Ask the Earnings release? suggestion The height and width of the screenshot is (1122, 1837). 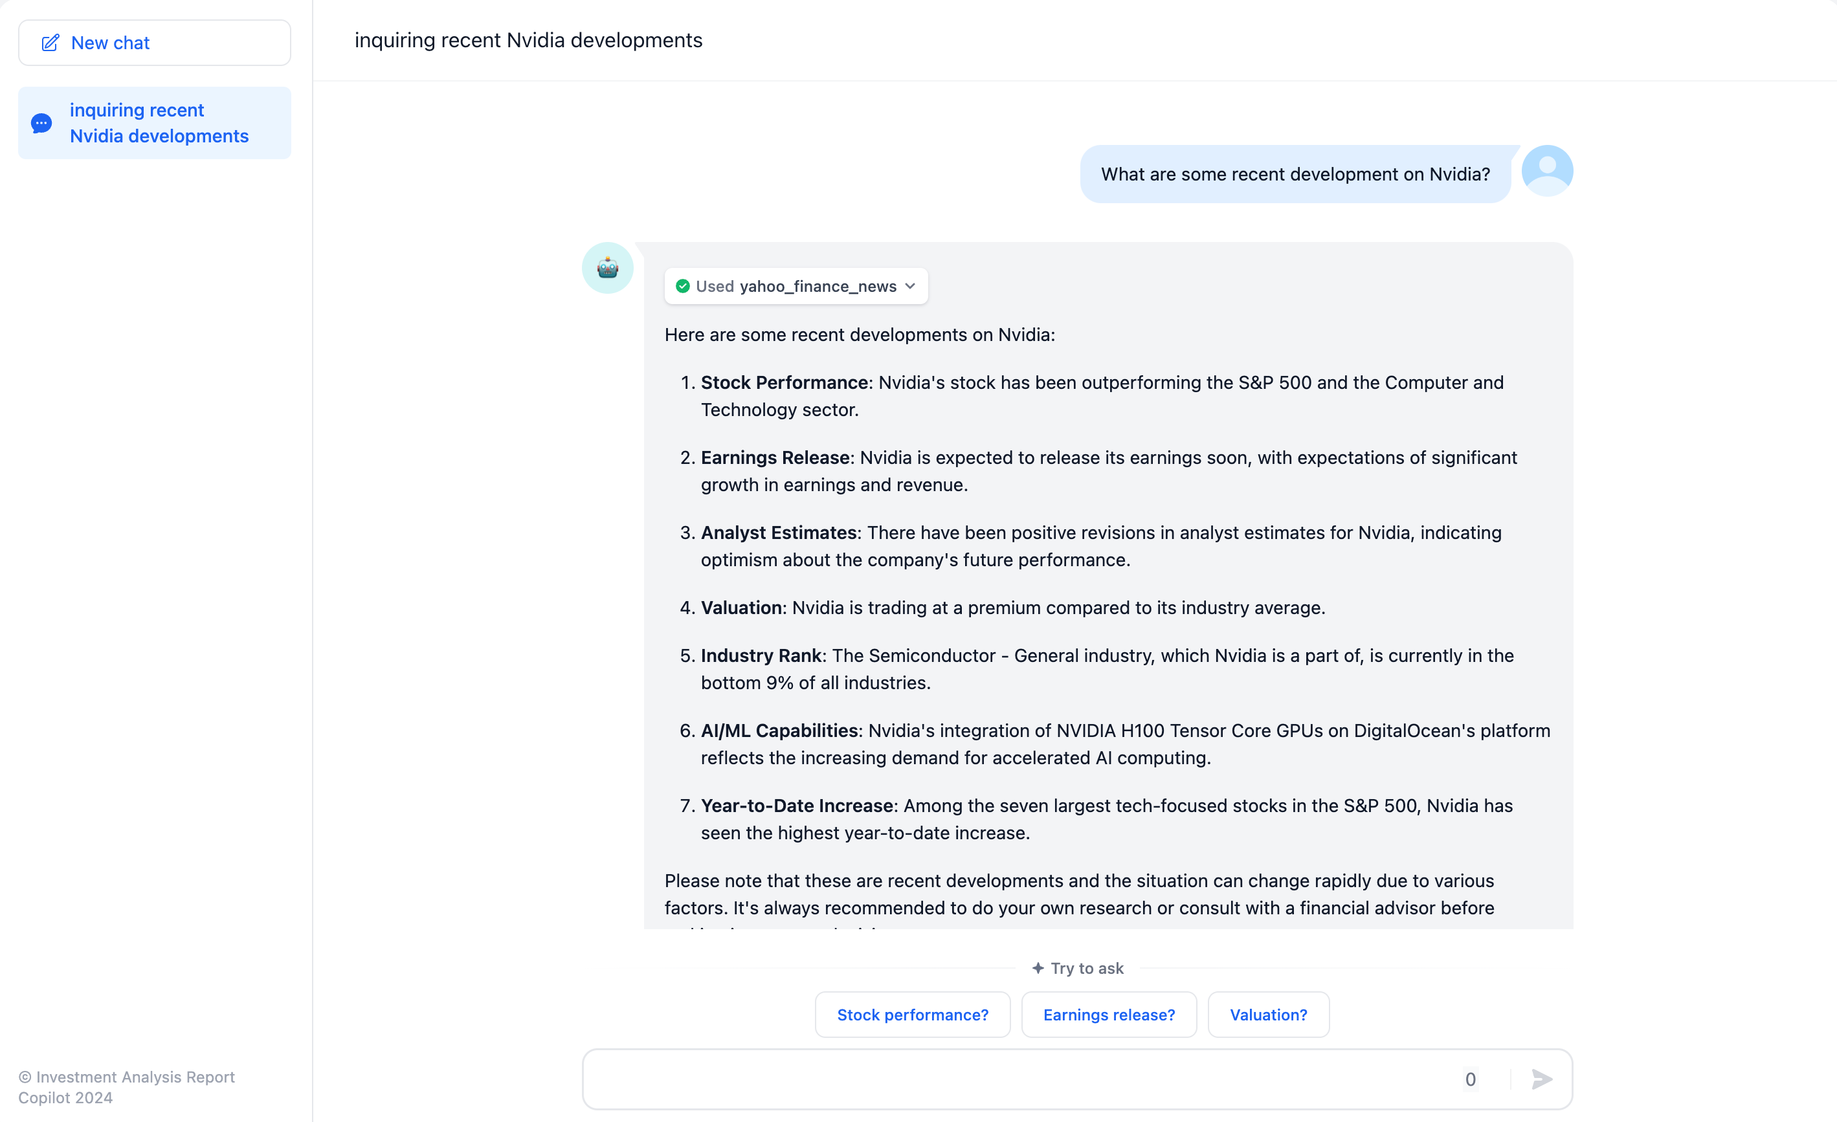point(1109,1014)
